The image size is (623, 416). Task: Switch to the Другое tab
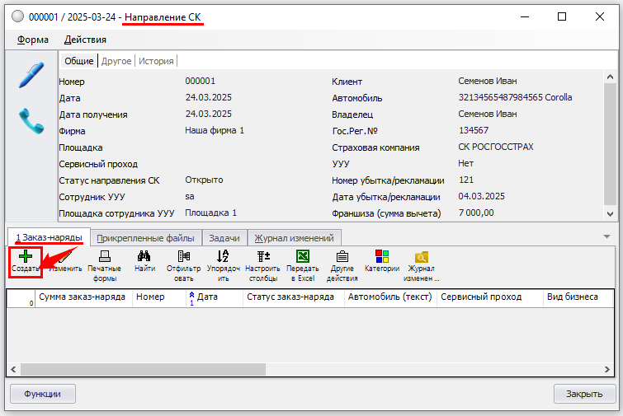tap(116, 61)
